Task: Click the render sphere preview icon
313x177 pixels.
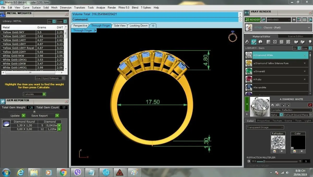Action: (x=263, y=20)
